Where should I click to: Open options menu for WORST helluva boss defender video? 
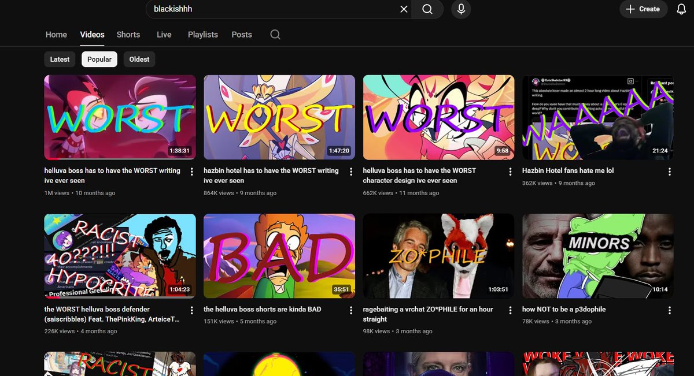tap(191, 310)
